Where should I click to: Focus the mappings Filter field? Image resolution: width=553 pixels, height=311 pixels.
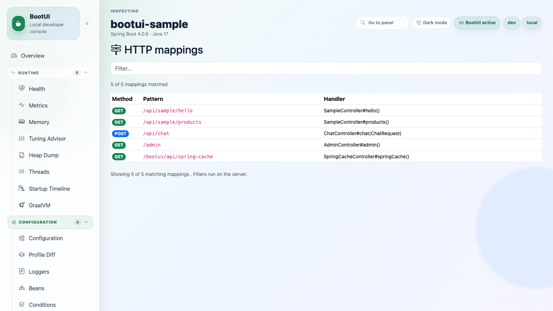pos(326,68)
